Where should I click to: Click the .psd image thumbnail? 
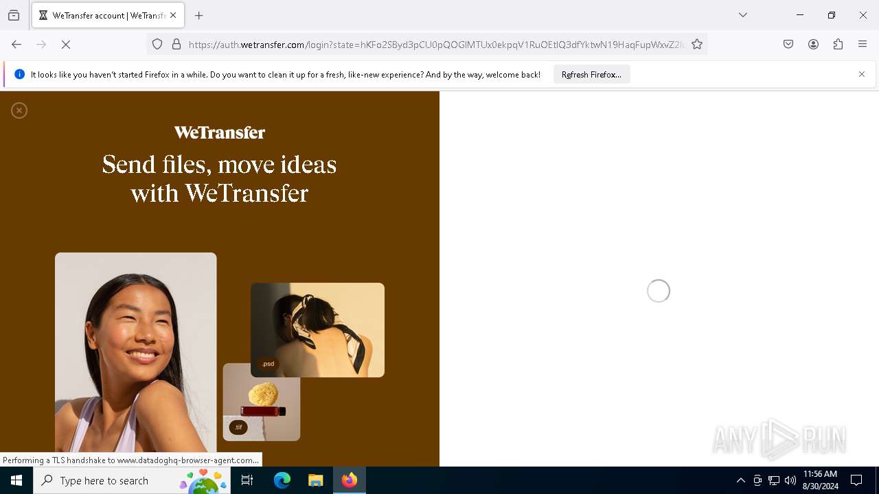tap(317, 330)
